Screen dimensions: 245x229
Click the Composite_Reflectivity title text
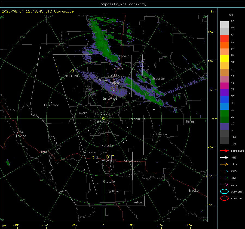point(122,4)
